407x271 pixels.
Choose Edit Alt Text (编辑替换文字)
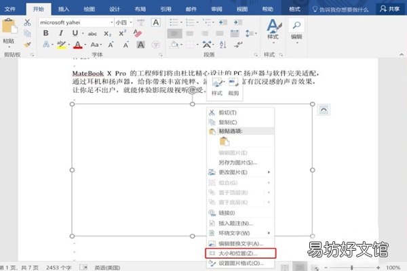[240, 244]
